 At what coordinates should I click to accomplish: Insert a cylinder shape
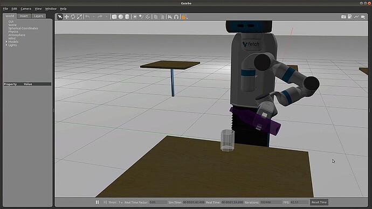pyautogui.click(x=127, y=17)
